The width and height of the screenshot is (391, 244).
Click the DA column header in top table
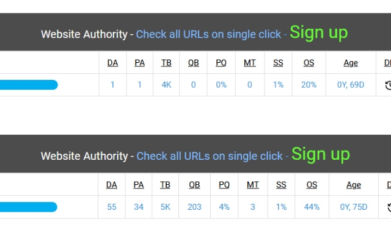pos(112,63)
